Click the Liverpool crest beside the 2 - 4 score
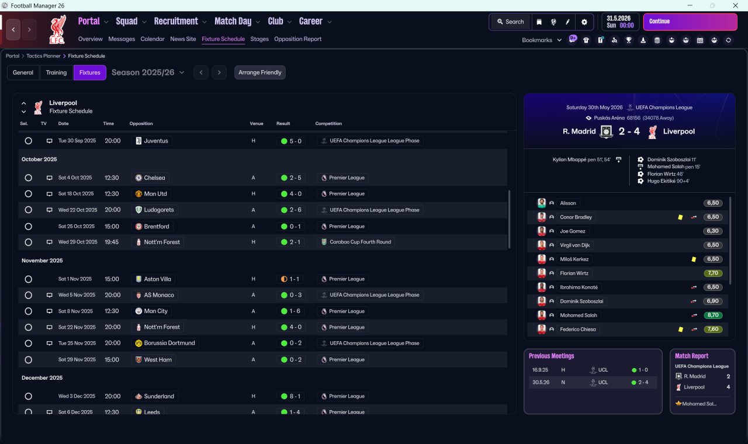The width and height of the screenshot is (748, 444). click(652, 131)
